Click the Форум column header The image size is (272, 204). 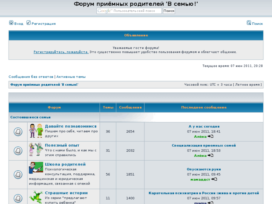click(x=54, y=107)
